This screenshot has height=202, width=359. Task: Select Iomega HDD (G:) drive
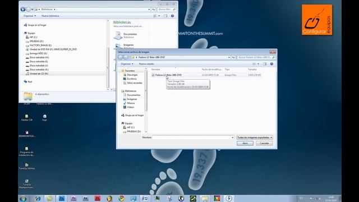[38, 53]
